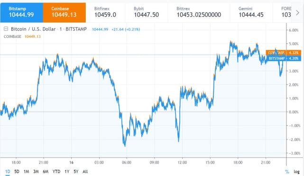Show the 1Y time range
The height and width of the screenshot is (176, 304).
pyautogui.click(x=67, y=172)
